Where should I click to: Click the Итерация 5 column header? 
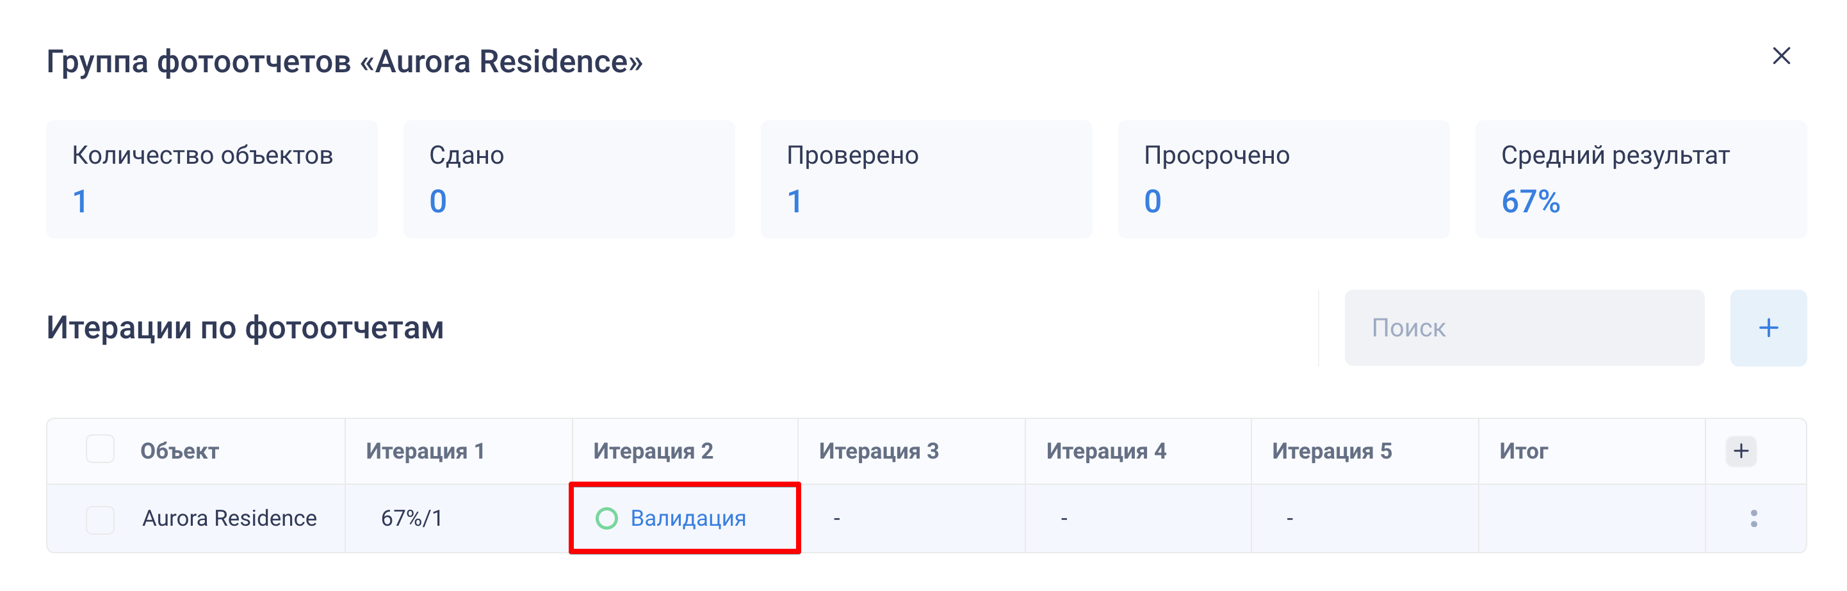tap(1331, 452)
